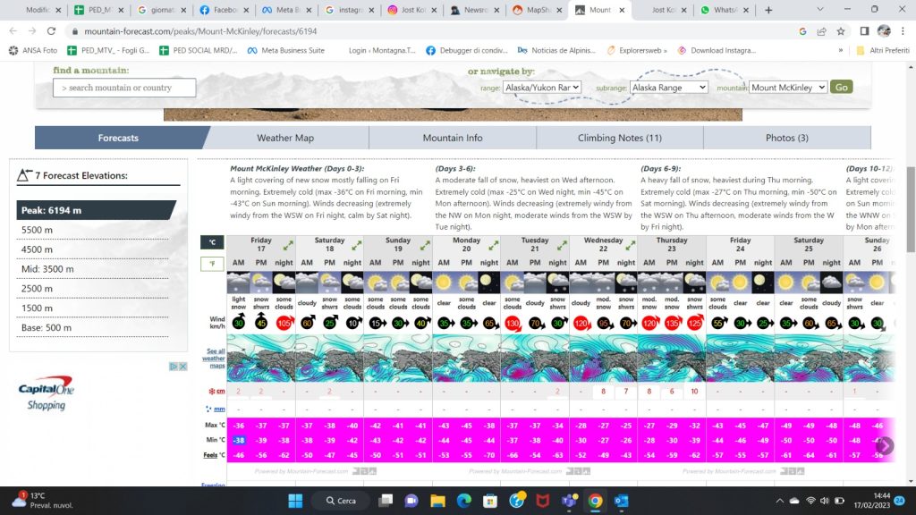Image resolution: width=916 pixels, height=515 pixels.
Task: Click the highlighted -38 minimum temperature cell
Action: [x=239, y=440]
